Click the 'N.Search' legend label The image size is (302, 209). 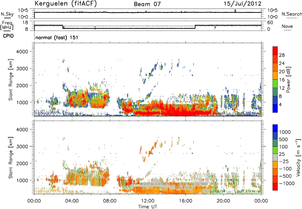tap(291, 14)
